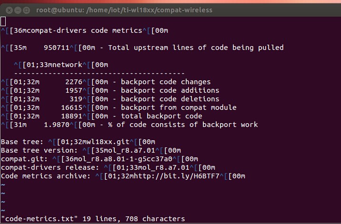This screenshot has width=341, height=224.
Task: Close the terminal window
Action: pyautogui.click(x=6, y=10)
